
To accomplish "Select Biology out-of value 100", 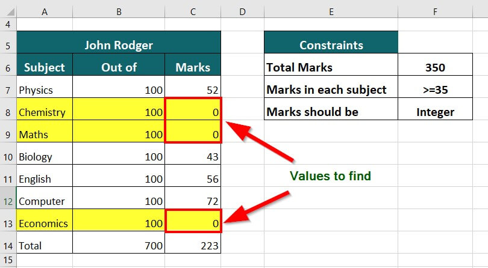I will 119,153.
